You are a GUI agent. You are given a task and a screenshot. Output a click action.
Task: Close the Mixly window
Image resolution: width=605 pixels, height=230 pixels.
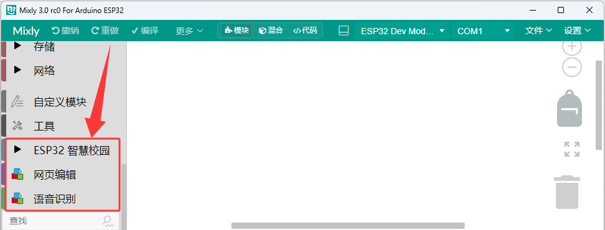(589, 11)
